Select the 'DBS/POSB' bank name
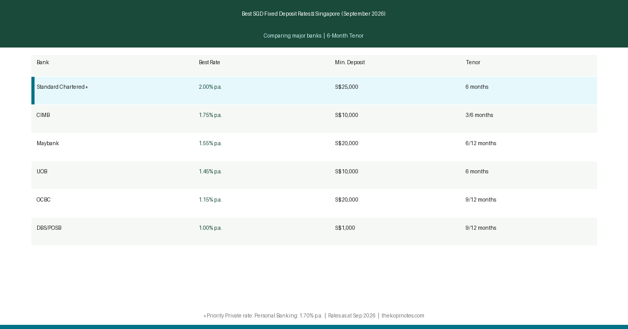This screenshot has height=329, width=628. (x=49, y=228)
